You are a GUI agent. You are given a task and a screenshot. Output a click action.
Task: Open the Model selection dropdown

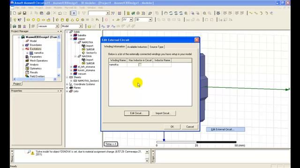coord(81,26)
